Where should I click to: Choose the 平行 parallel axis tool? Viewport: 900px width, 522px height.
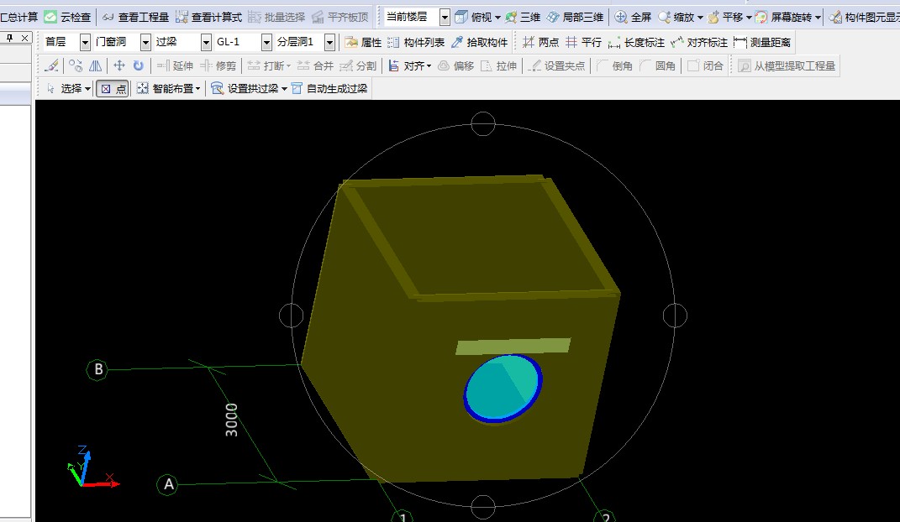point(583,43)
